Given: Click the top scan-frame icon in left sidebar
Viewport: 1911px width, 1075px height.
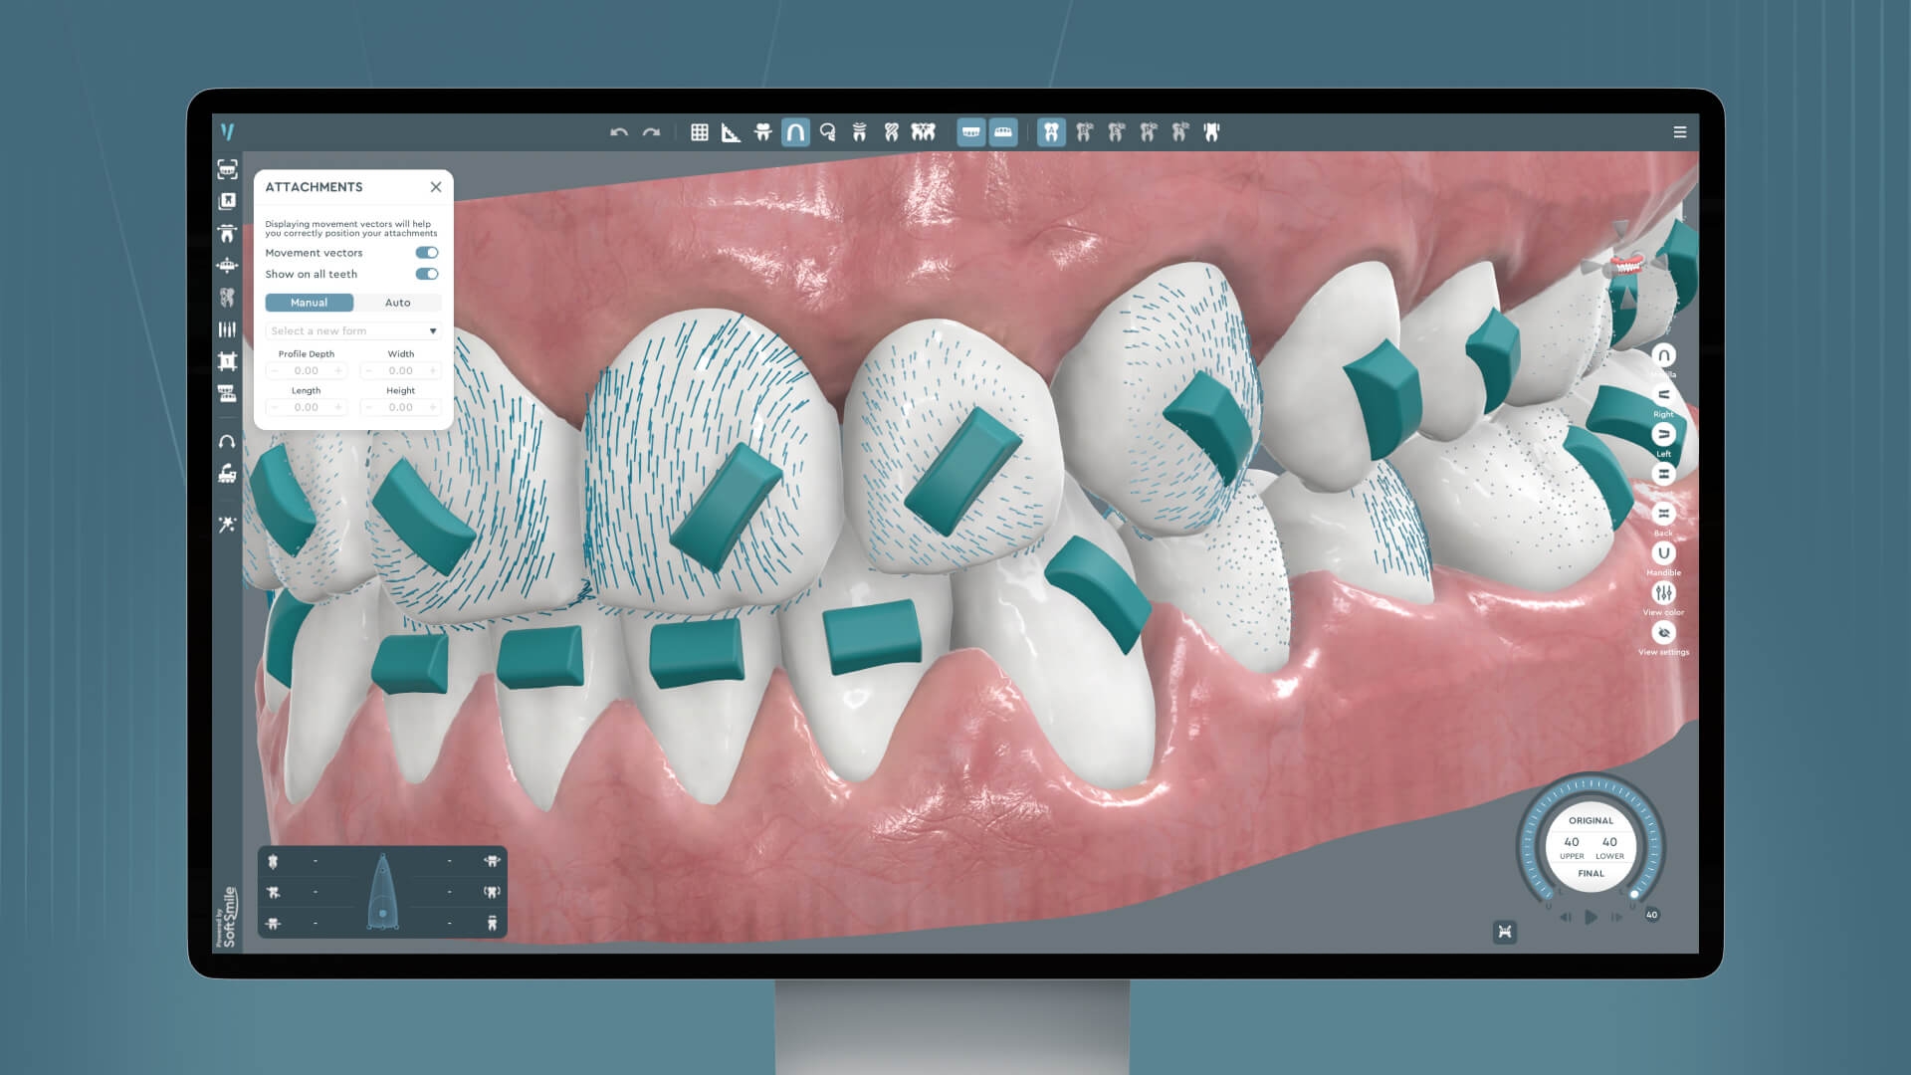Looking at the screenshot, I should coord(227,169).
